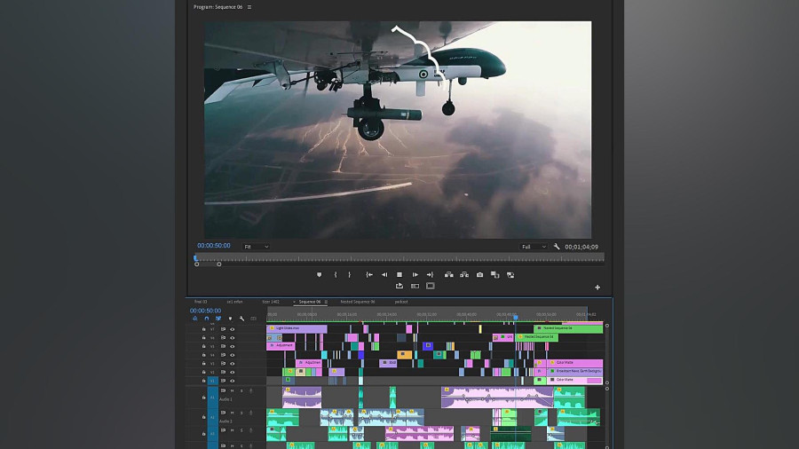799x449 pixels.
Task: Select the Color Matte clip on V1
Action: coord(574,380)
